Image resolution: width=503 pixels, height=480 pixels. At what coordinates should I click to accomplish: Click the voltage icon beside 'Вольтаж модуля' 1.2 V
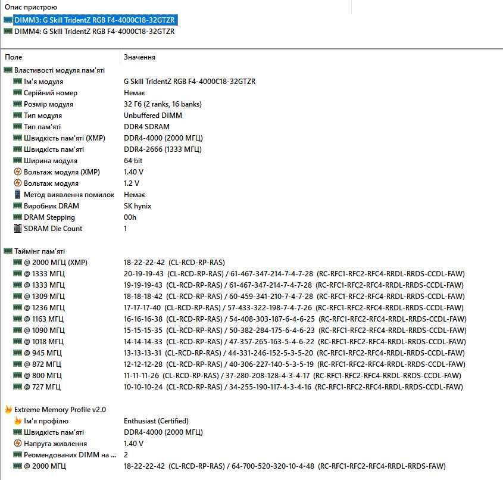pyautogui.click(x=18, y=183)
